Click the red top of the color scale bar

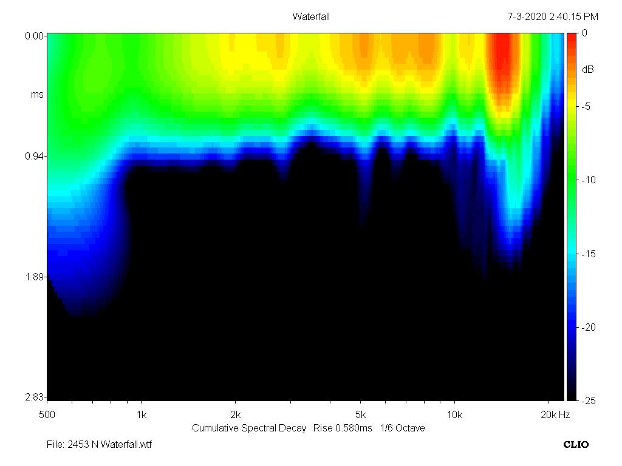572,42
